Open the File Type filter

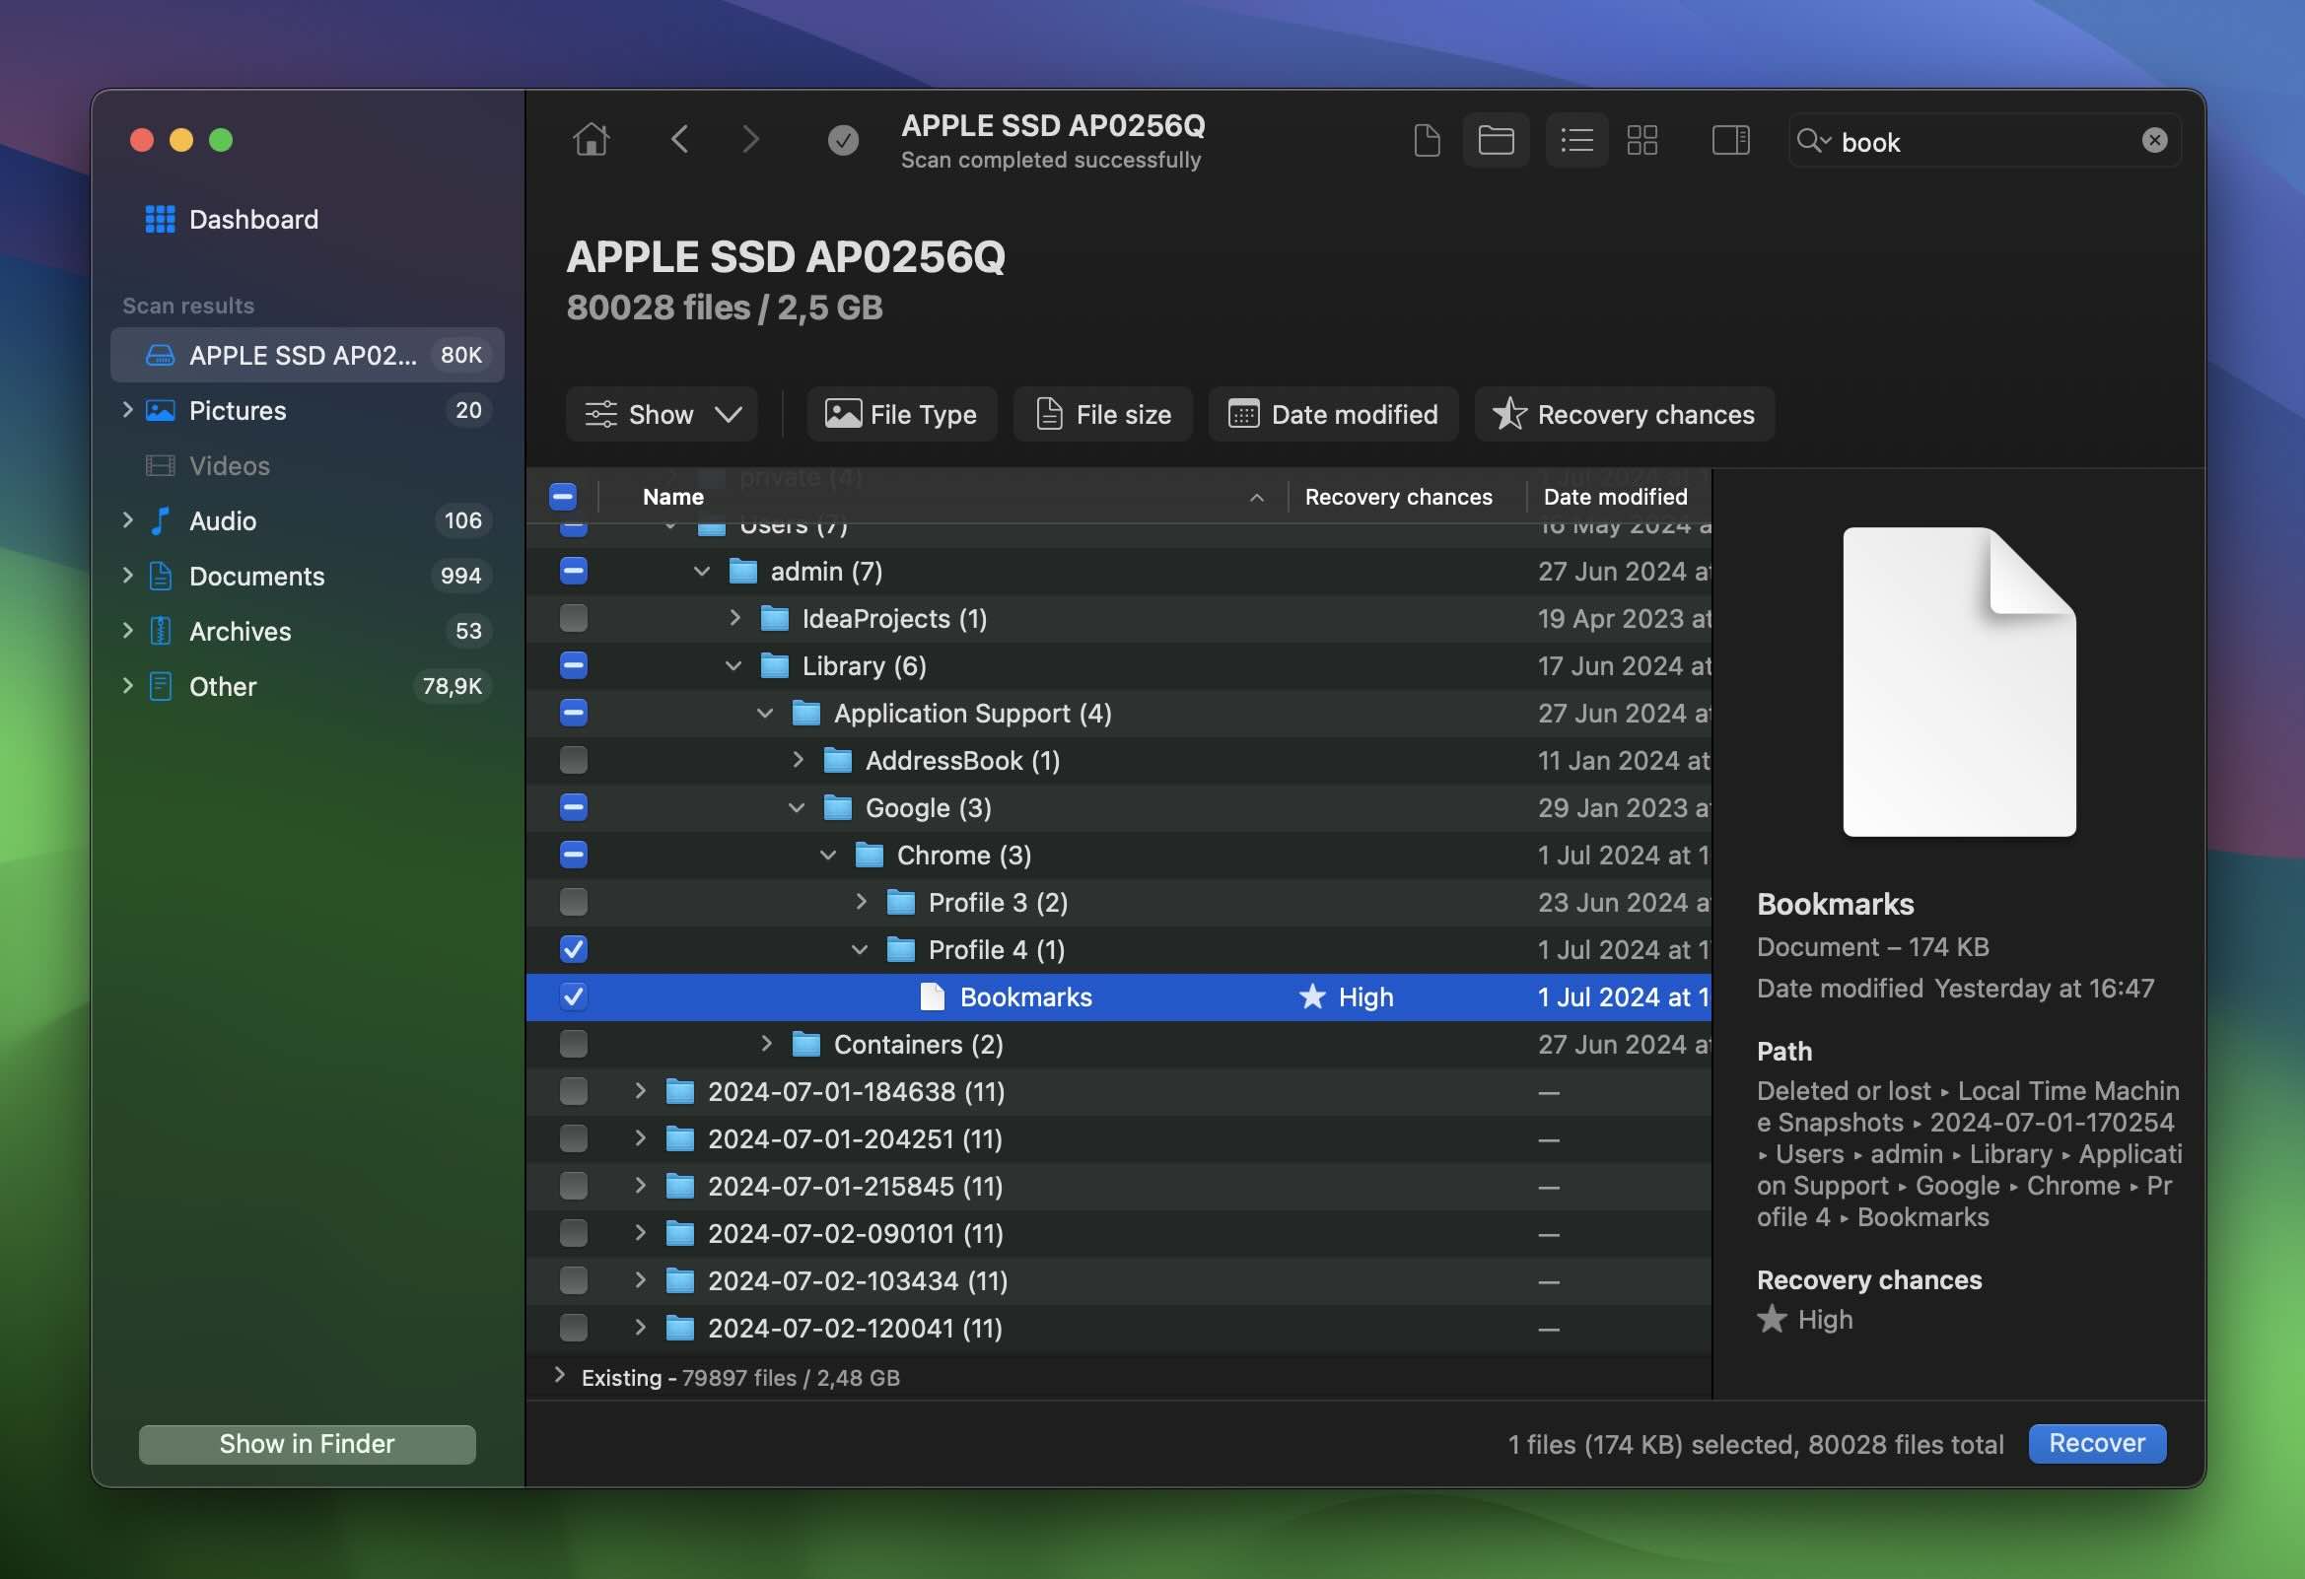(901, 415)
